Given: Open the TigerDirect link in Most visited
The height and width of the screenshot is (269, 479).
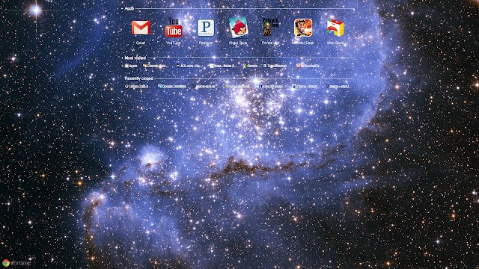Looking at the screenshot, I should click(275, 66).
